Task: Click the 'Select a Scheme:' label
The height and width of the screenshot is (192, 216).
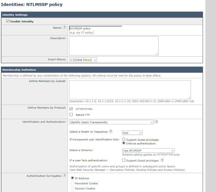Action: pos(81,150)
